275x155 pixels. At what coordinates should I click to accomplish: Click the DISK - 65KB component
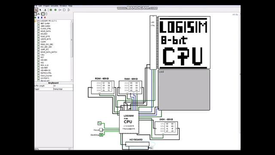click(166, 128)
